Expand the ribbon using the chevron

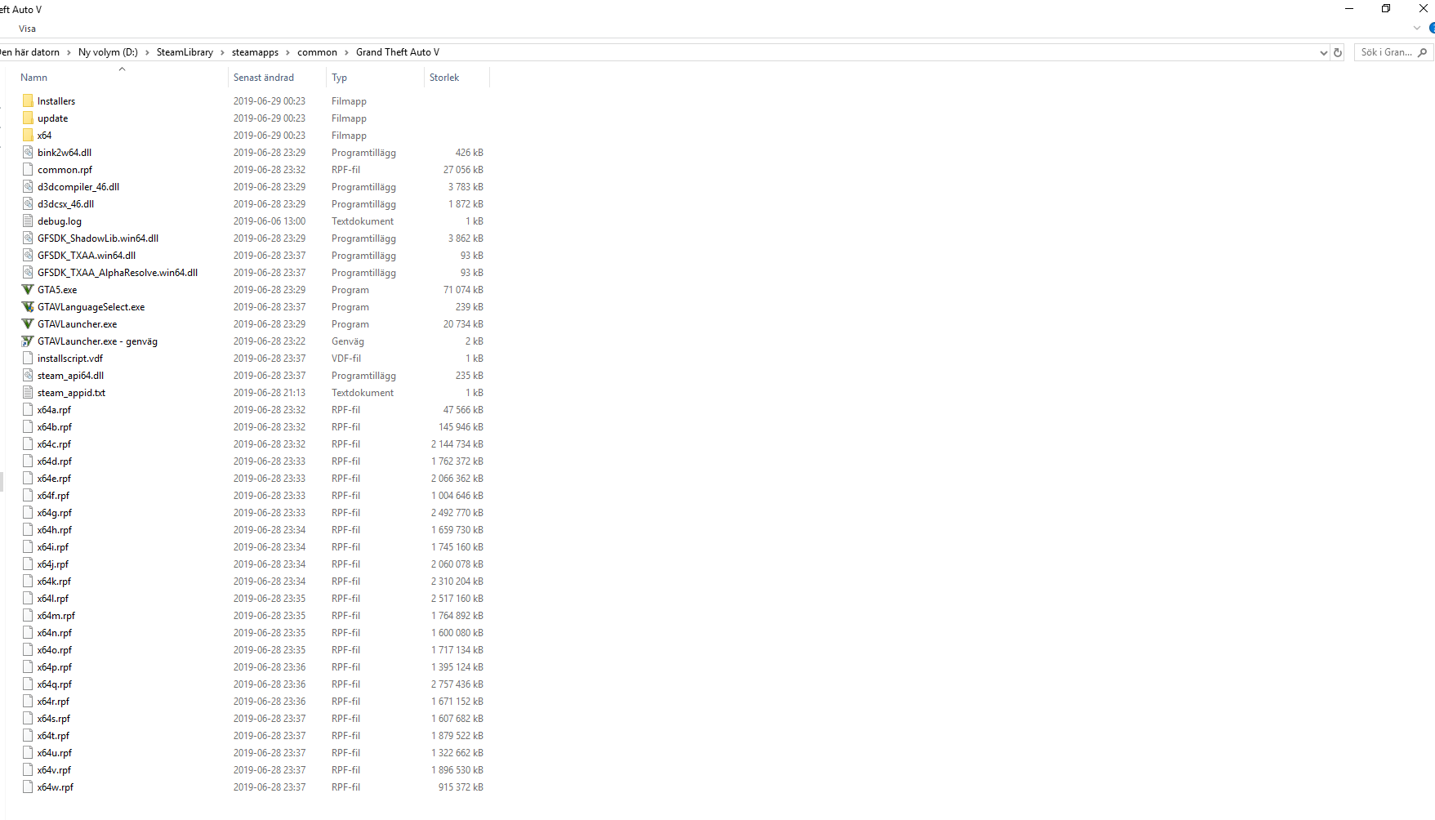pyautogui.click(x=1417, y=29)
